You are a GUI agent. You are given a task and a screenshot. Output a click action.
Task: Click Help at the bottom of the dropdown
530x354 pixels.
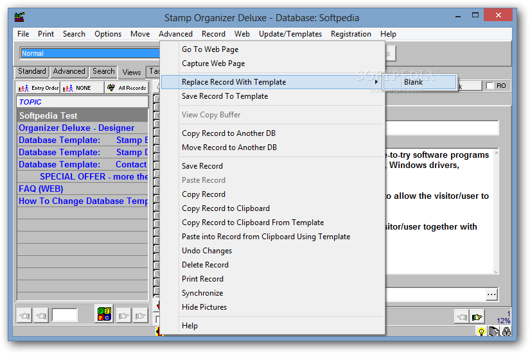273,326
